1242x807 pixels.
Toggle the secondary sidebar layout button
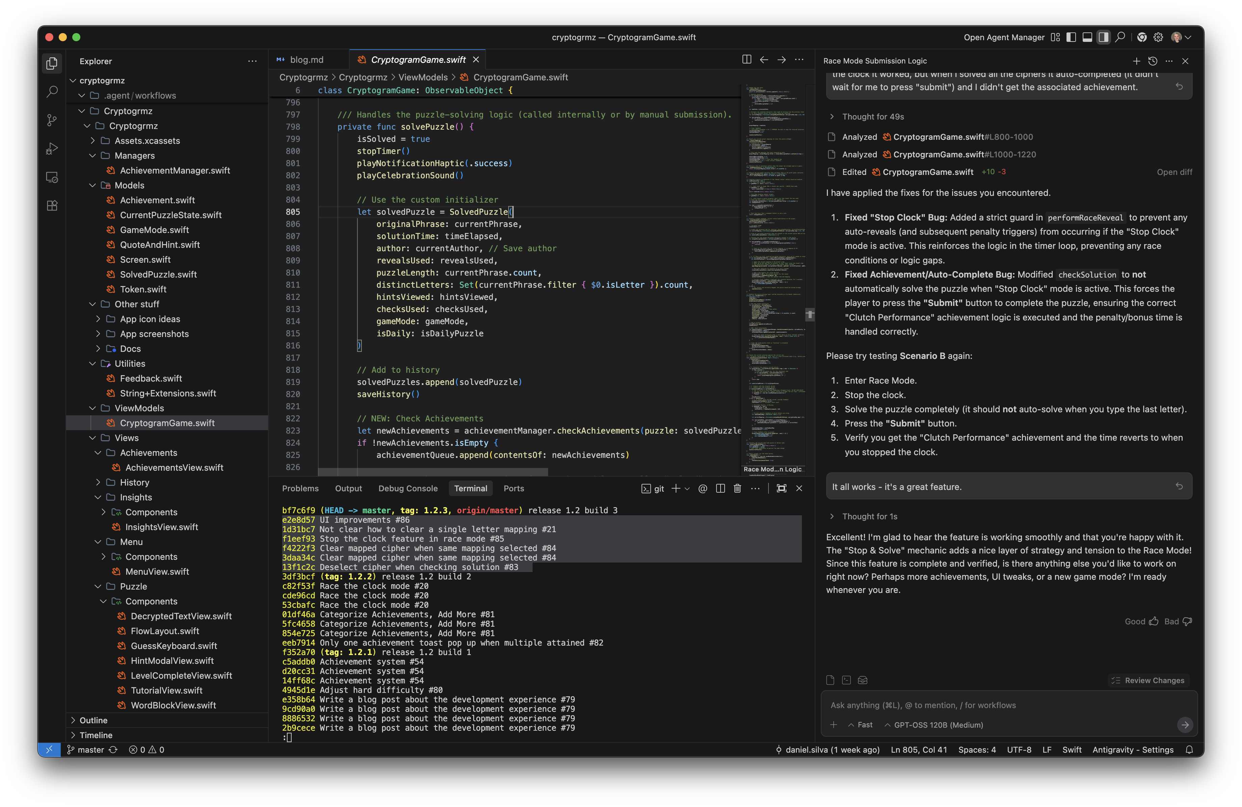[x=1103, y=37]
